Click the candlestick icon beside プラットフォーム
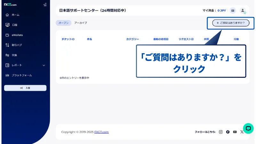 pos(7,76)
